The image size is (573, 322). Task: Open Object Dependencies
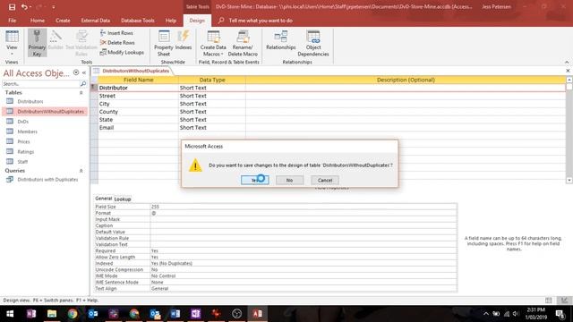click(x=313, y=43)
